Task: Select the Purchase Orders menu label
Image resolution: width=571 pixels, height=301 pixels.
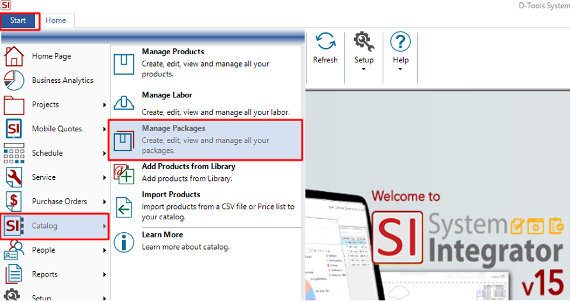Action: click(60, 201)
